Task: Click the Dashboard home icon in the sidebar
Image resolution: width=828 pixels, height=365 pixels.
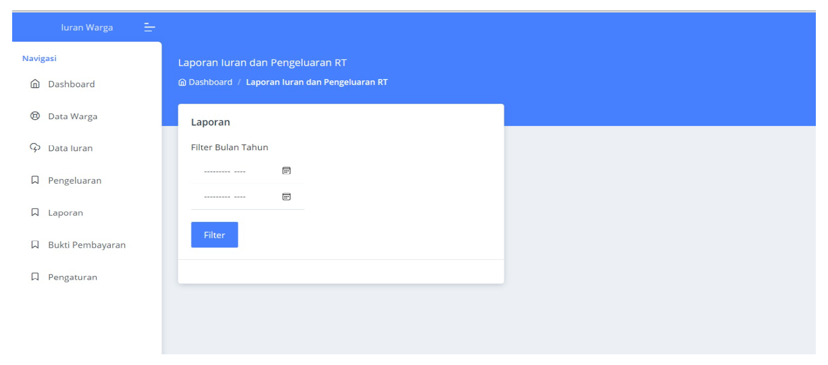Action: [35, 84]
